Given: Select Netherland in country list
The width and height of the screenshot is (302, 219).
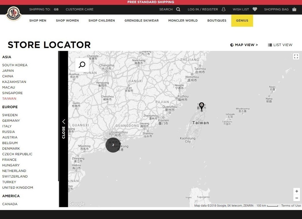Looking at the screenshot, I should (x=14, y=171).
